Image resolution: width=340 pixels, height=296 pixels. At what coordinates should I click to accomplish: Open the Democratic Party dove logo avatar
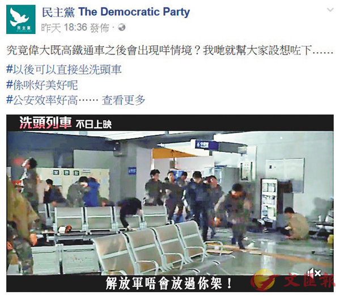[x=21, y=19]
